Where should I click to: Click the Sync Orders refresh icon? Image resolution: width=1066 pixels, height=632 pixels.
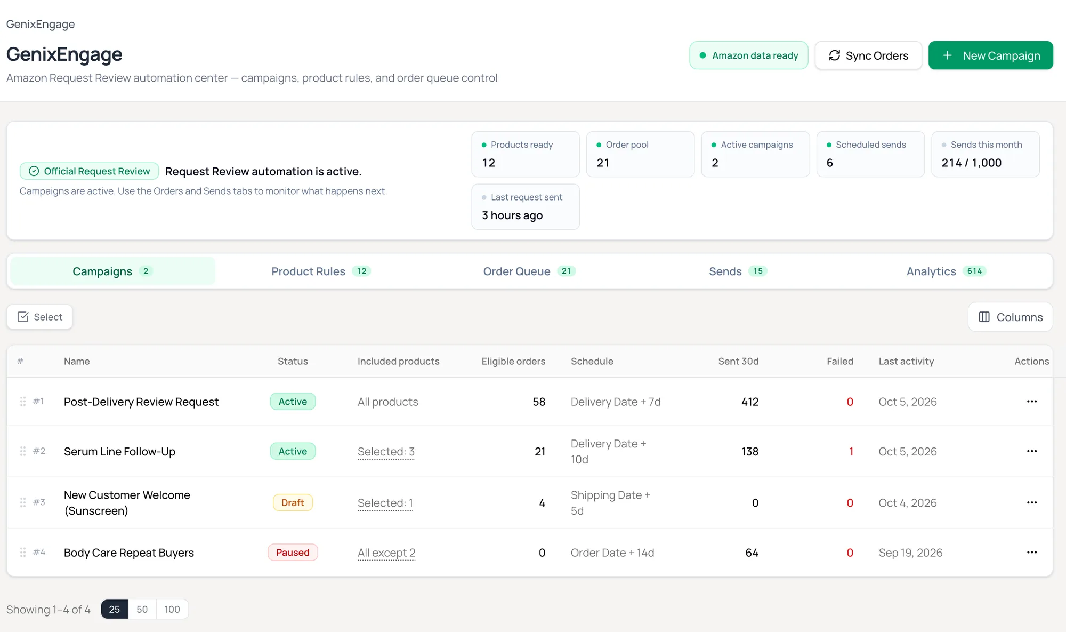[x=835, y=55]
